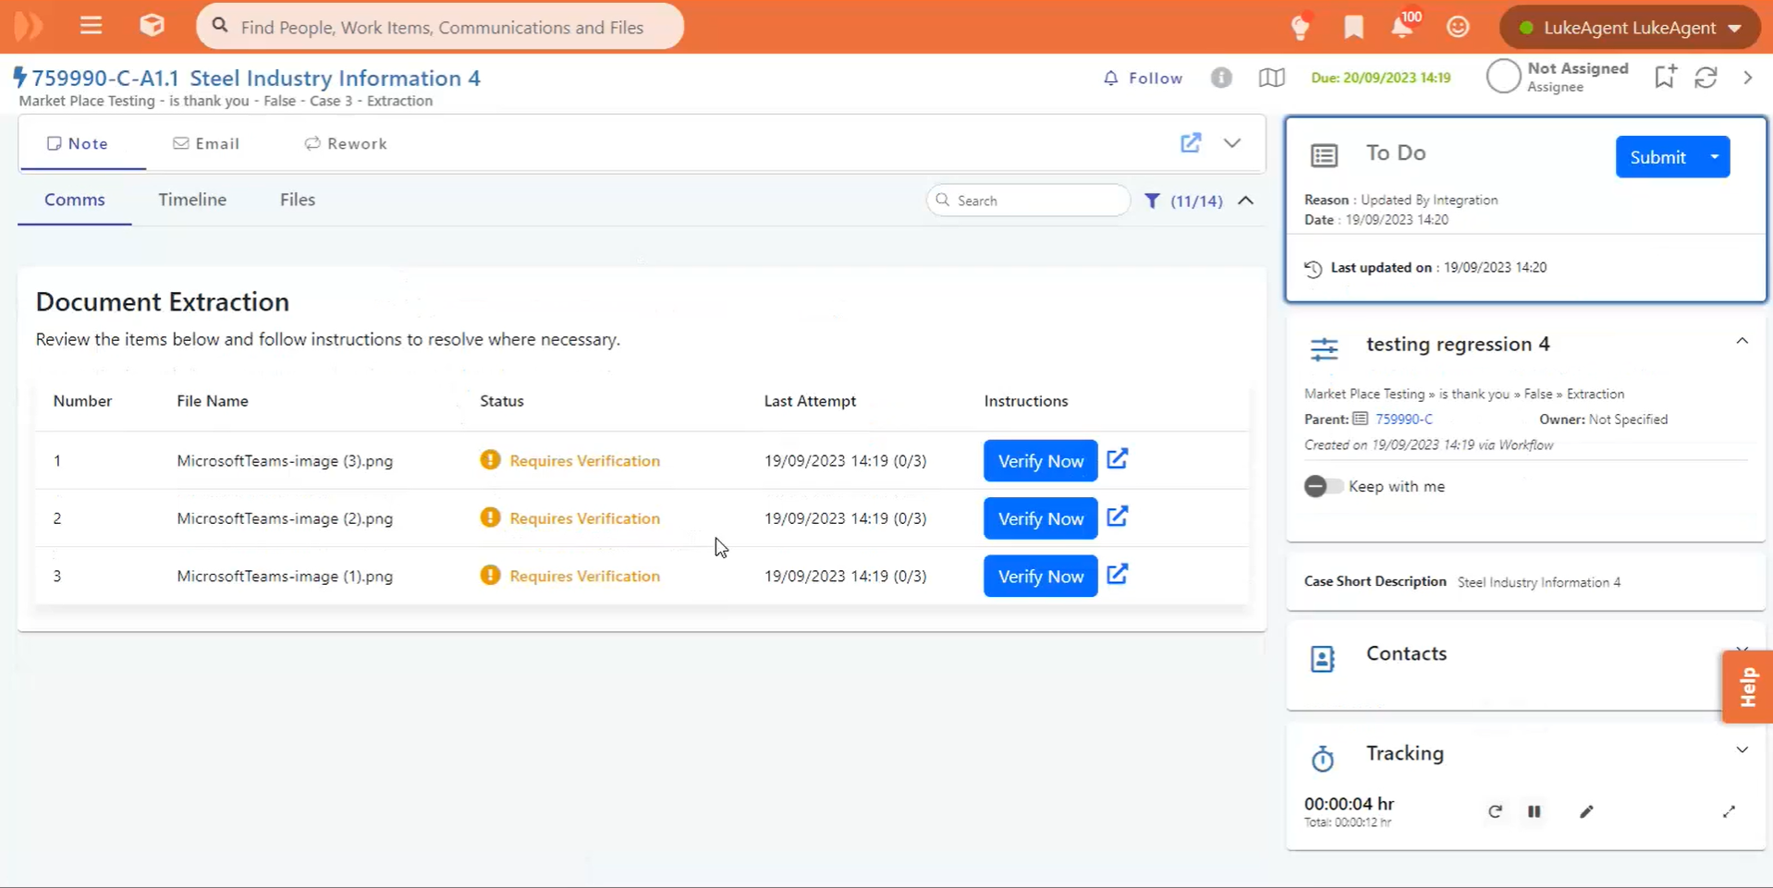This screenshot has width=1773, height=888.
Task: Click the Not Assigned assignee circle
Action: [1503, 77]
